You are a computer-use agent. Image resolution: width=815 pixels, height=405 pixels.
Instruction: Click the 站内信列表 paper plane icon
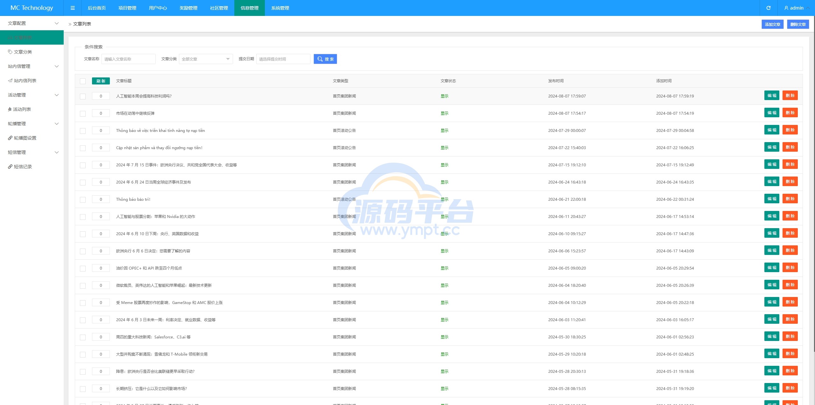pyautogui.click(x=10, y=80)
